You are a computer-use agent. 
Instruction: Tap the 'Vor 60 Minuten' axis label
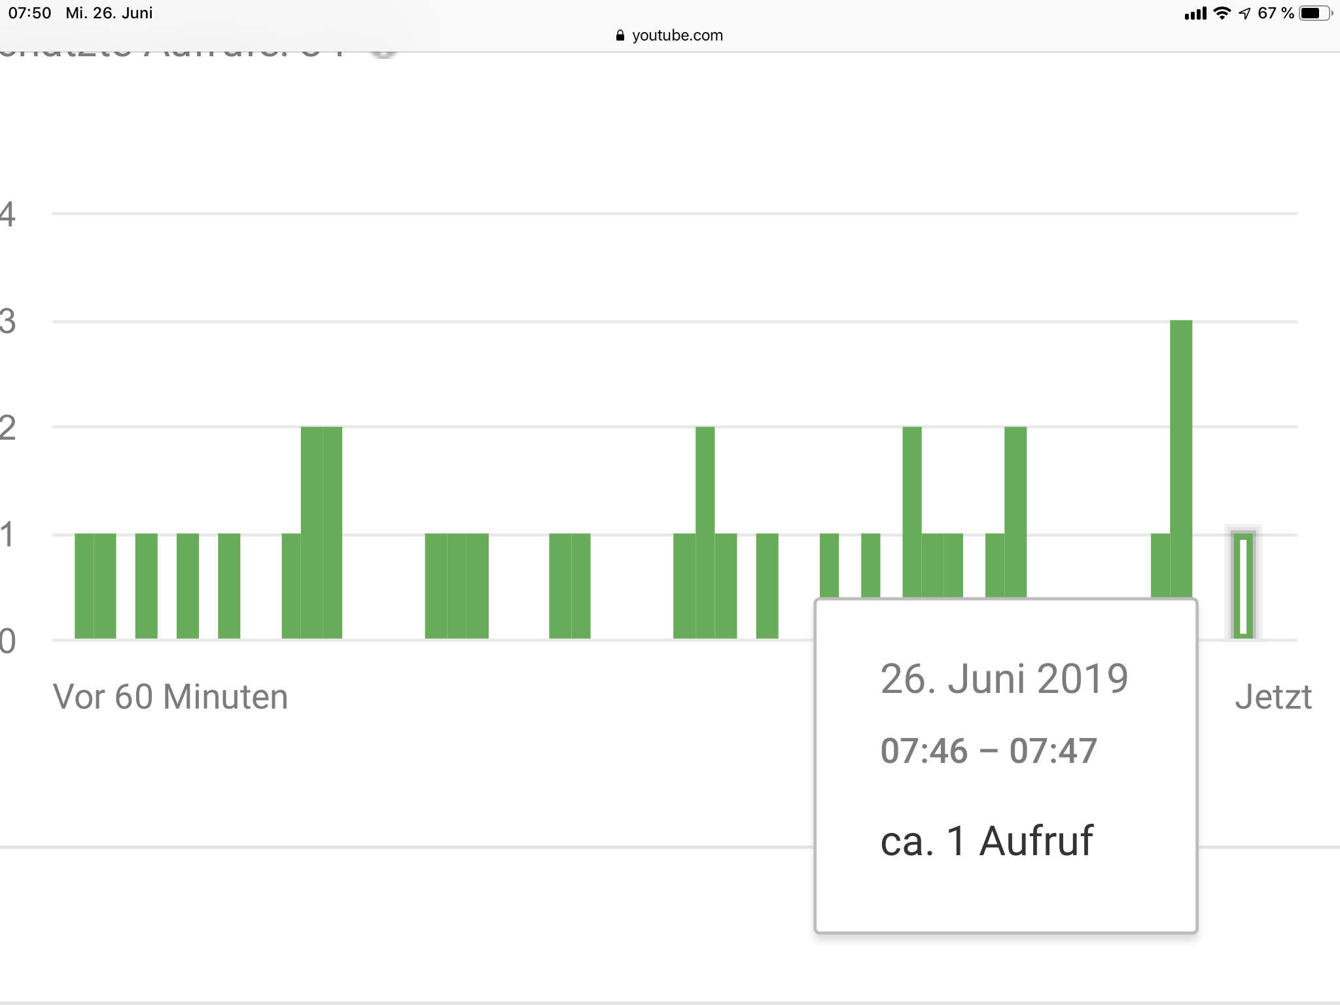pos(170,697)
